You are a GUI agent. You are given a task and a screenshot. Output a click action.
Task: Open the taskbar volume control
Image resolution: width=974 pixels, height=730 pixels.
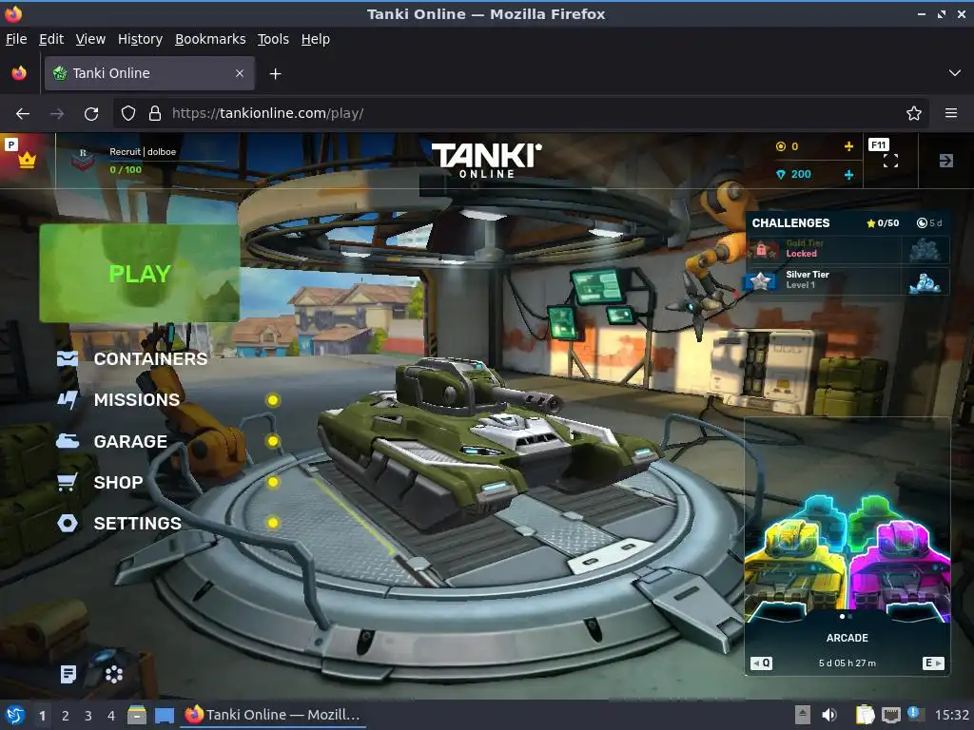(829, 715)
